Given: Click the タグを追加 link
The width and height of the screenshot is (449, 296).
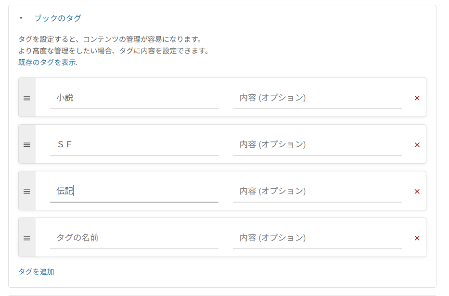Looking at the screenshot, I should click(x=36, y=271).
